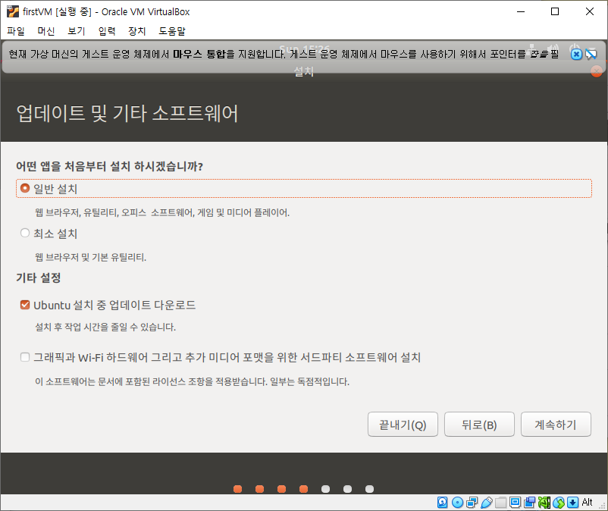Viewport: 608px width, 511px height.
Task: Open the 파일 menu
Action: pos(16,31)
